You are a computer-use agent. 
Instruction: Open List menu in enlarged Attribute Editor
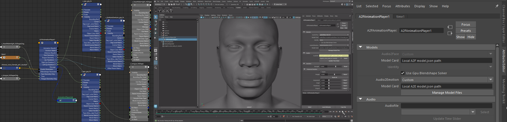[359, 6]
